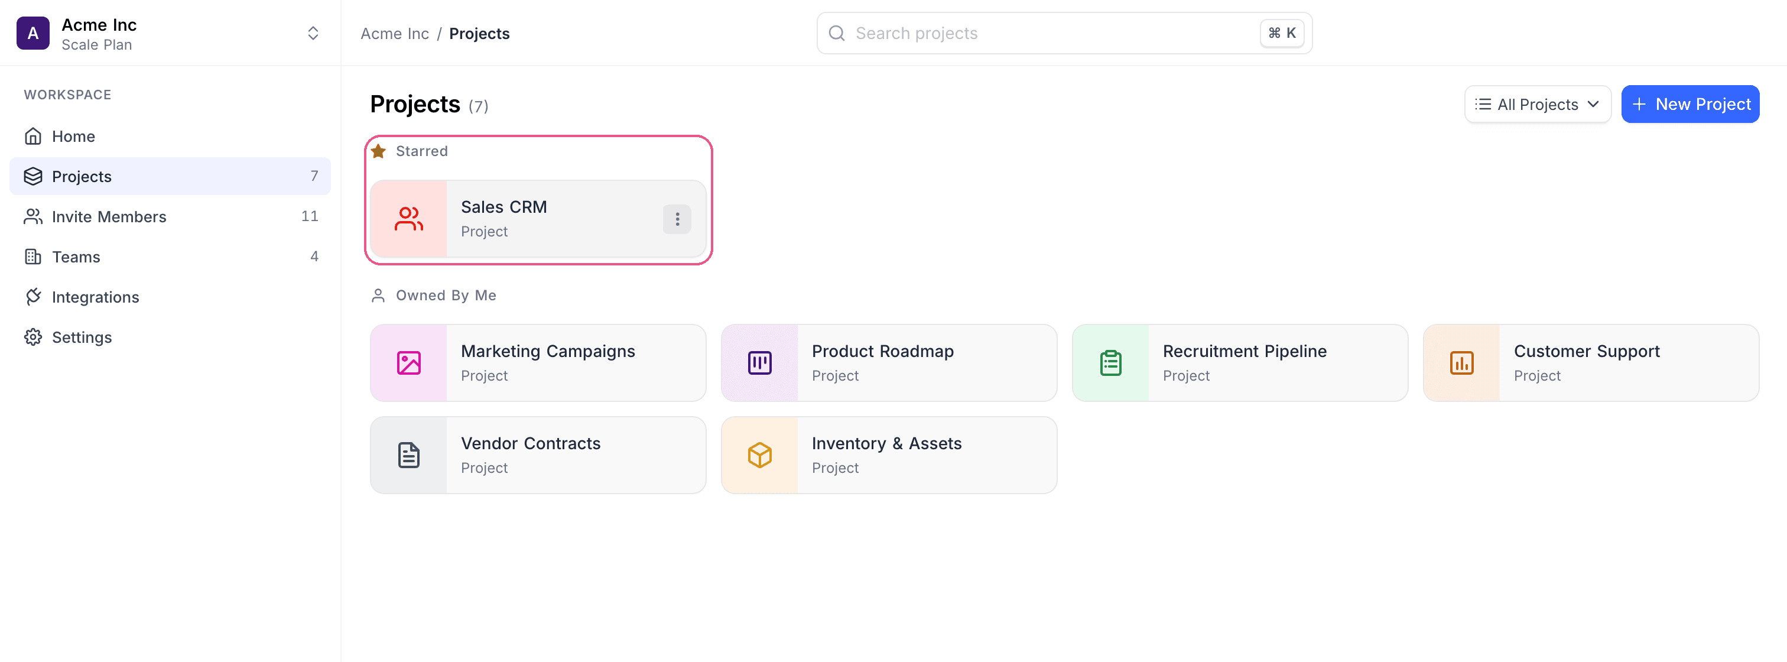Open the Customer Support project

(x=1591, y=363)
